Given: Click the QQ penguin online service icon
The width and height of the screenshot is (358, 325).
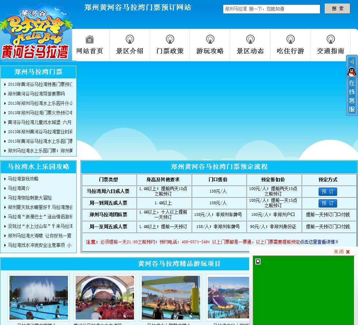Looking at the screenshot, I should (x=352, y=73).
